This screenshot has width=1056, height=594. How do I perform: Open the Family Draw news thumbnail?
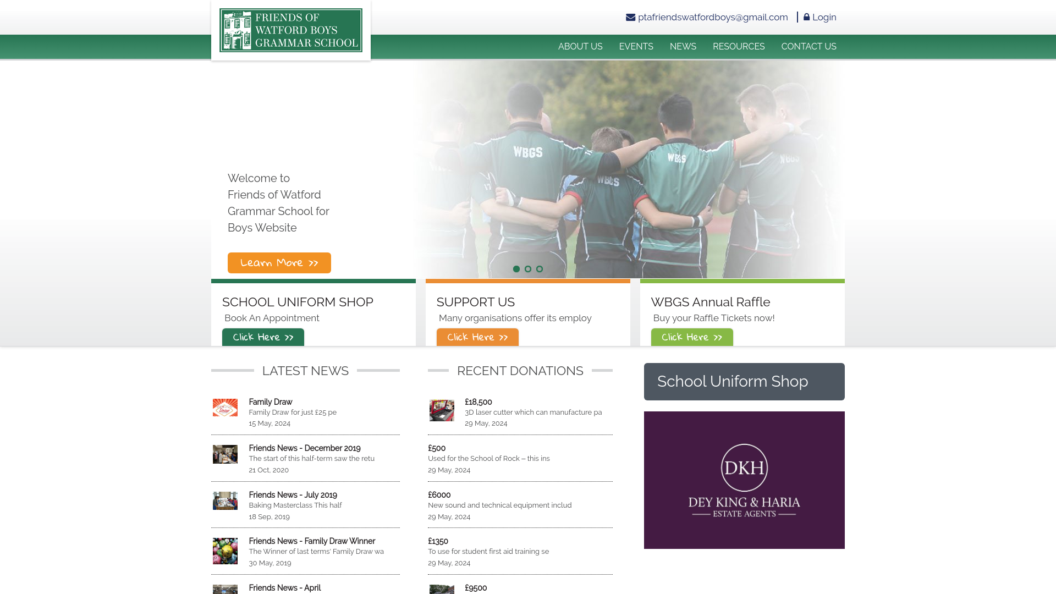225,408
